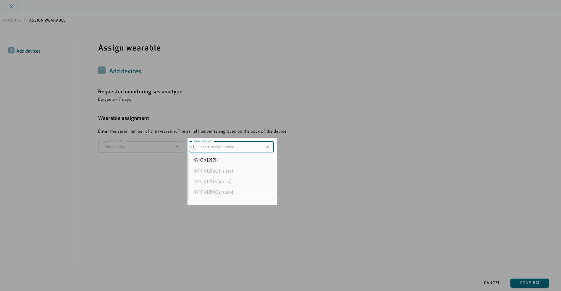Click the Wearable assignment heading
This screenshot has width=561, height=291.
pos(124,118)
